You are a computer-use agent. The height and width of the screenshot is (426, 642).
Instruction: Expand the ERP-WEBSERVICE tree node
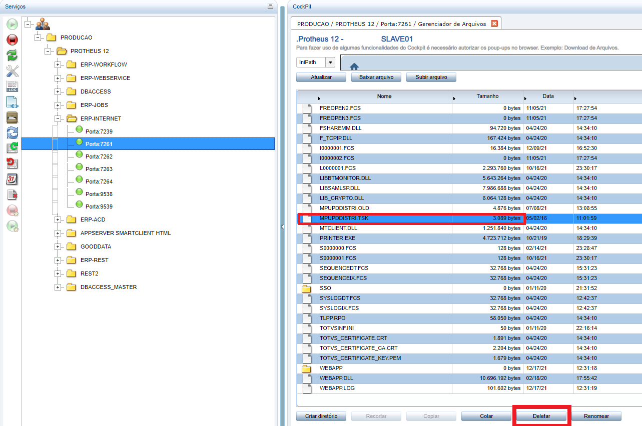pyautogui.click(x=58, y=78)
